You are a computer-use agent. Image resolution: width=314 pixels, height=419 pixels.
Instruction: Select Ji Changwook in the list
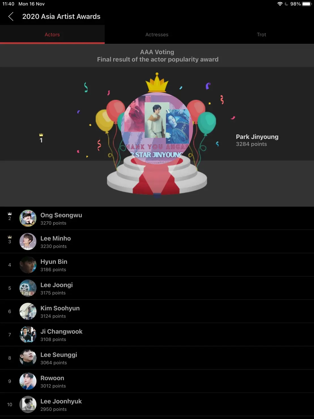[157, 335]
